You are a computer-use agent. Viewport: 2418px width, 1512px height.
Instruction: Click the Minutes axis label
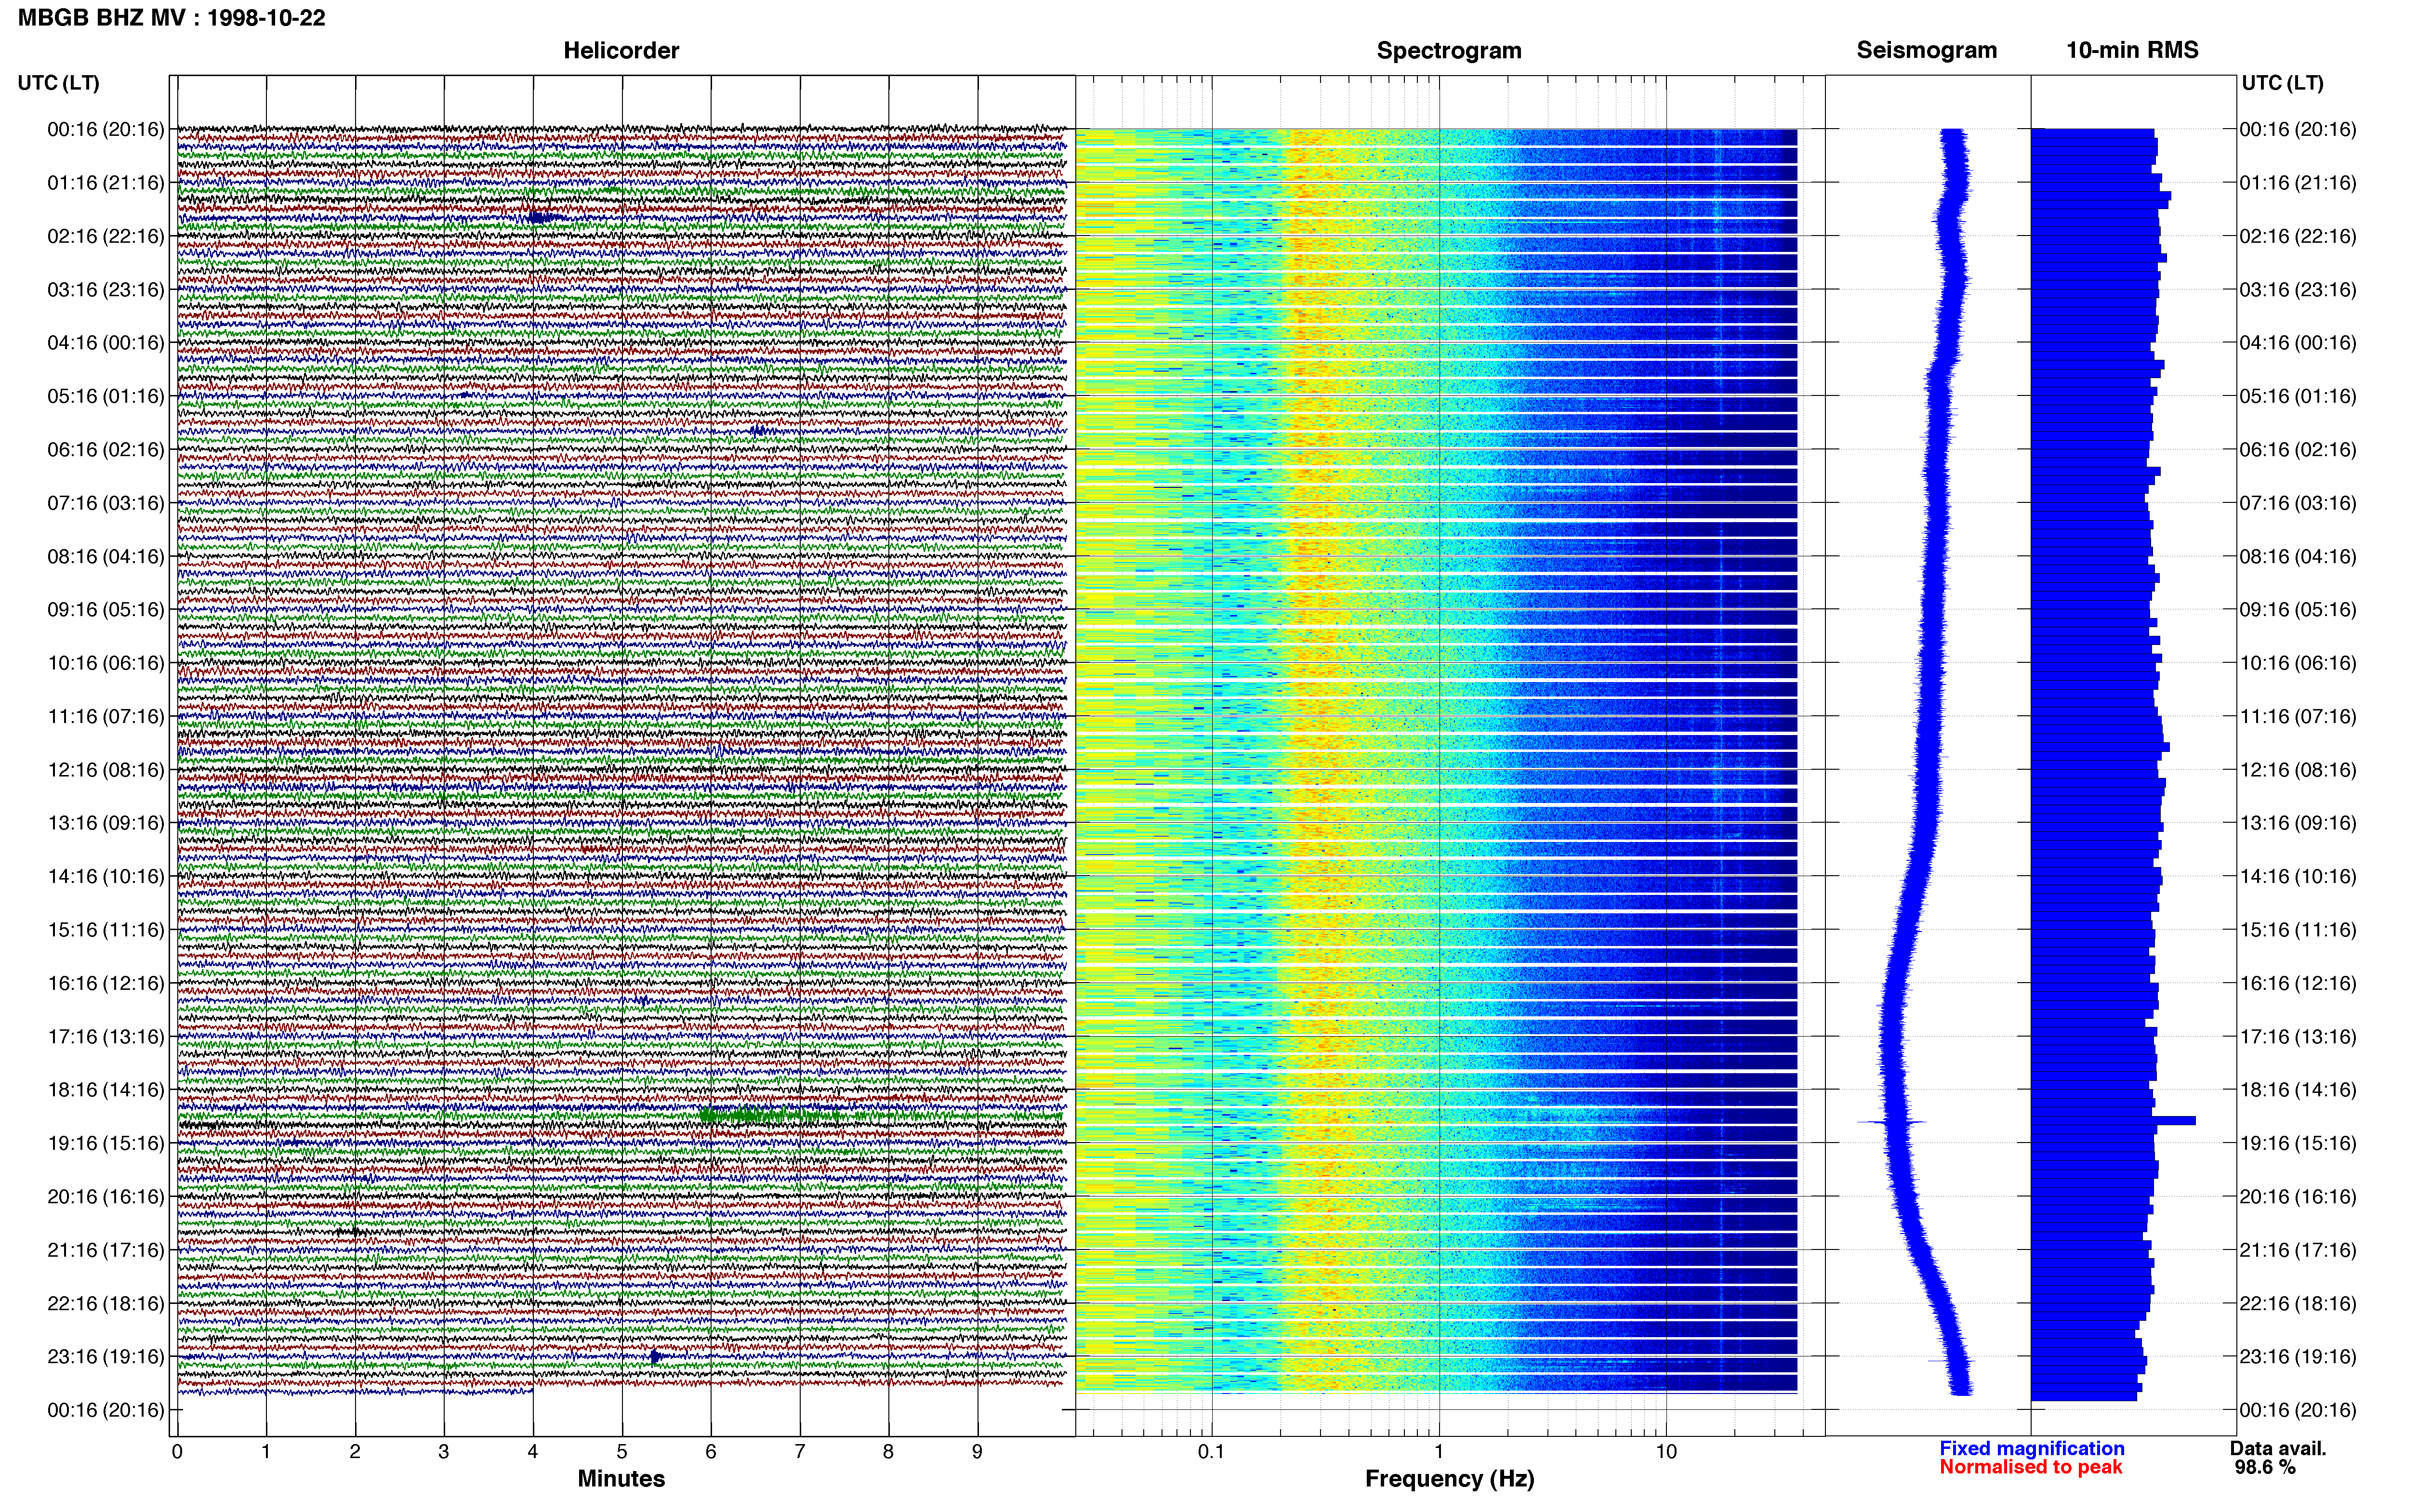(x=621, y=1479)
